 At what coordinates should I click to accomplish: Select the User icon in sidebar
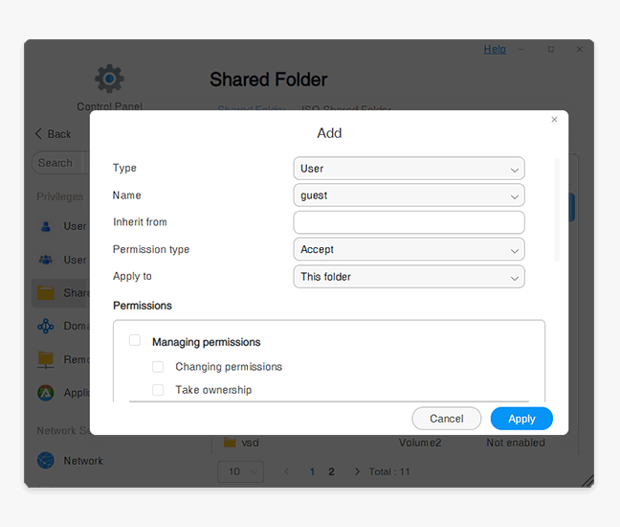46,227
